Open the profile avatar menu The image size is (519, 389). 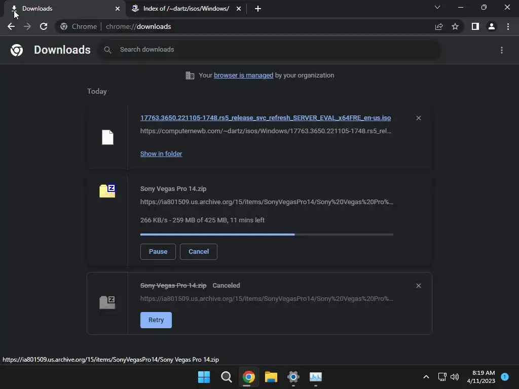492,26
